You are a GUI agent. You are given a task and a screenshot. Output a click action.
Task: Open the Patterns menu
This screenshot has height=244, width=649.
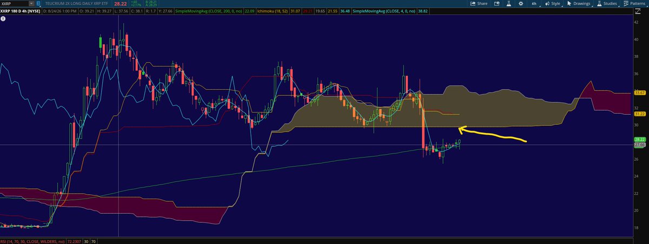pos(634,3)
